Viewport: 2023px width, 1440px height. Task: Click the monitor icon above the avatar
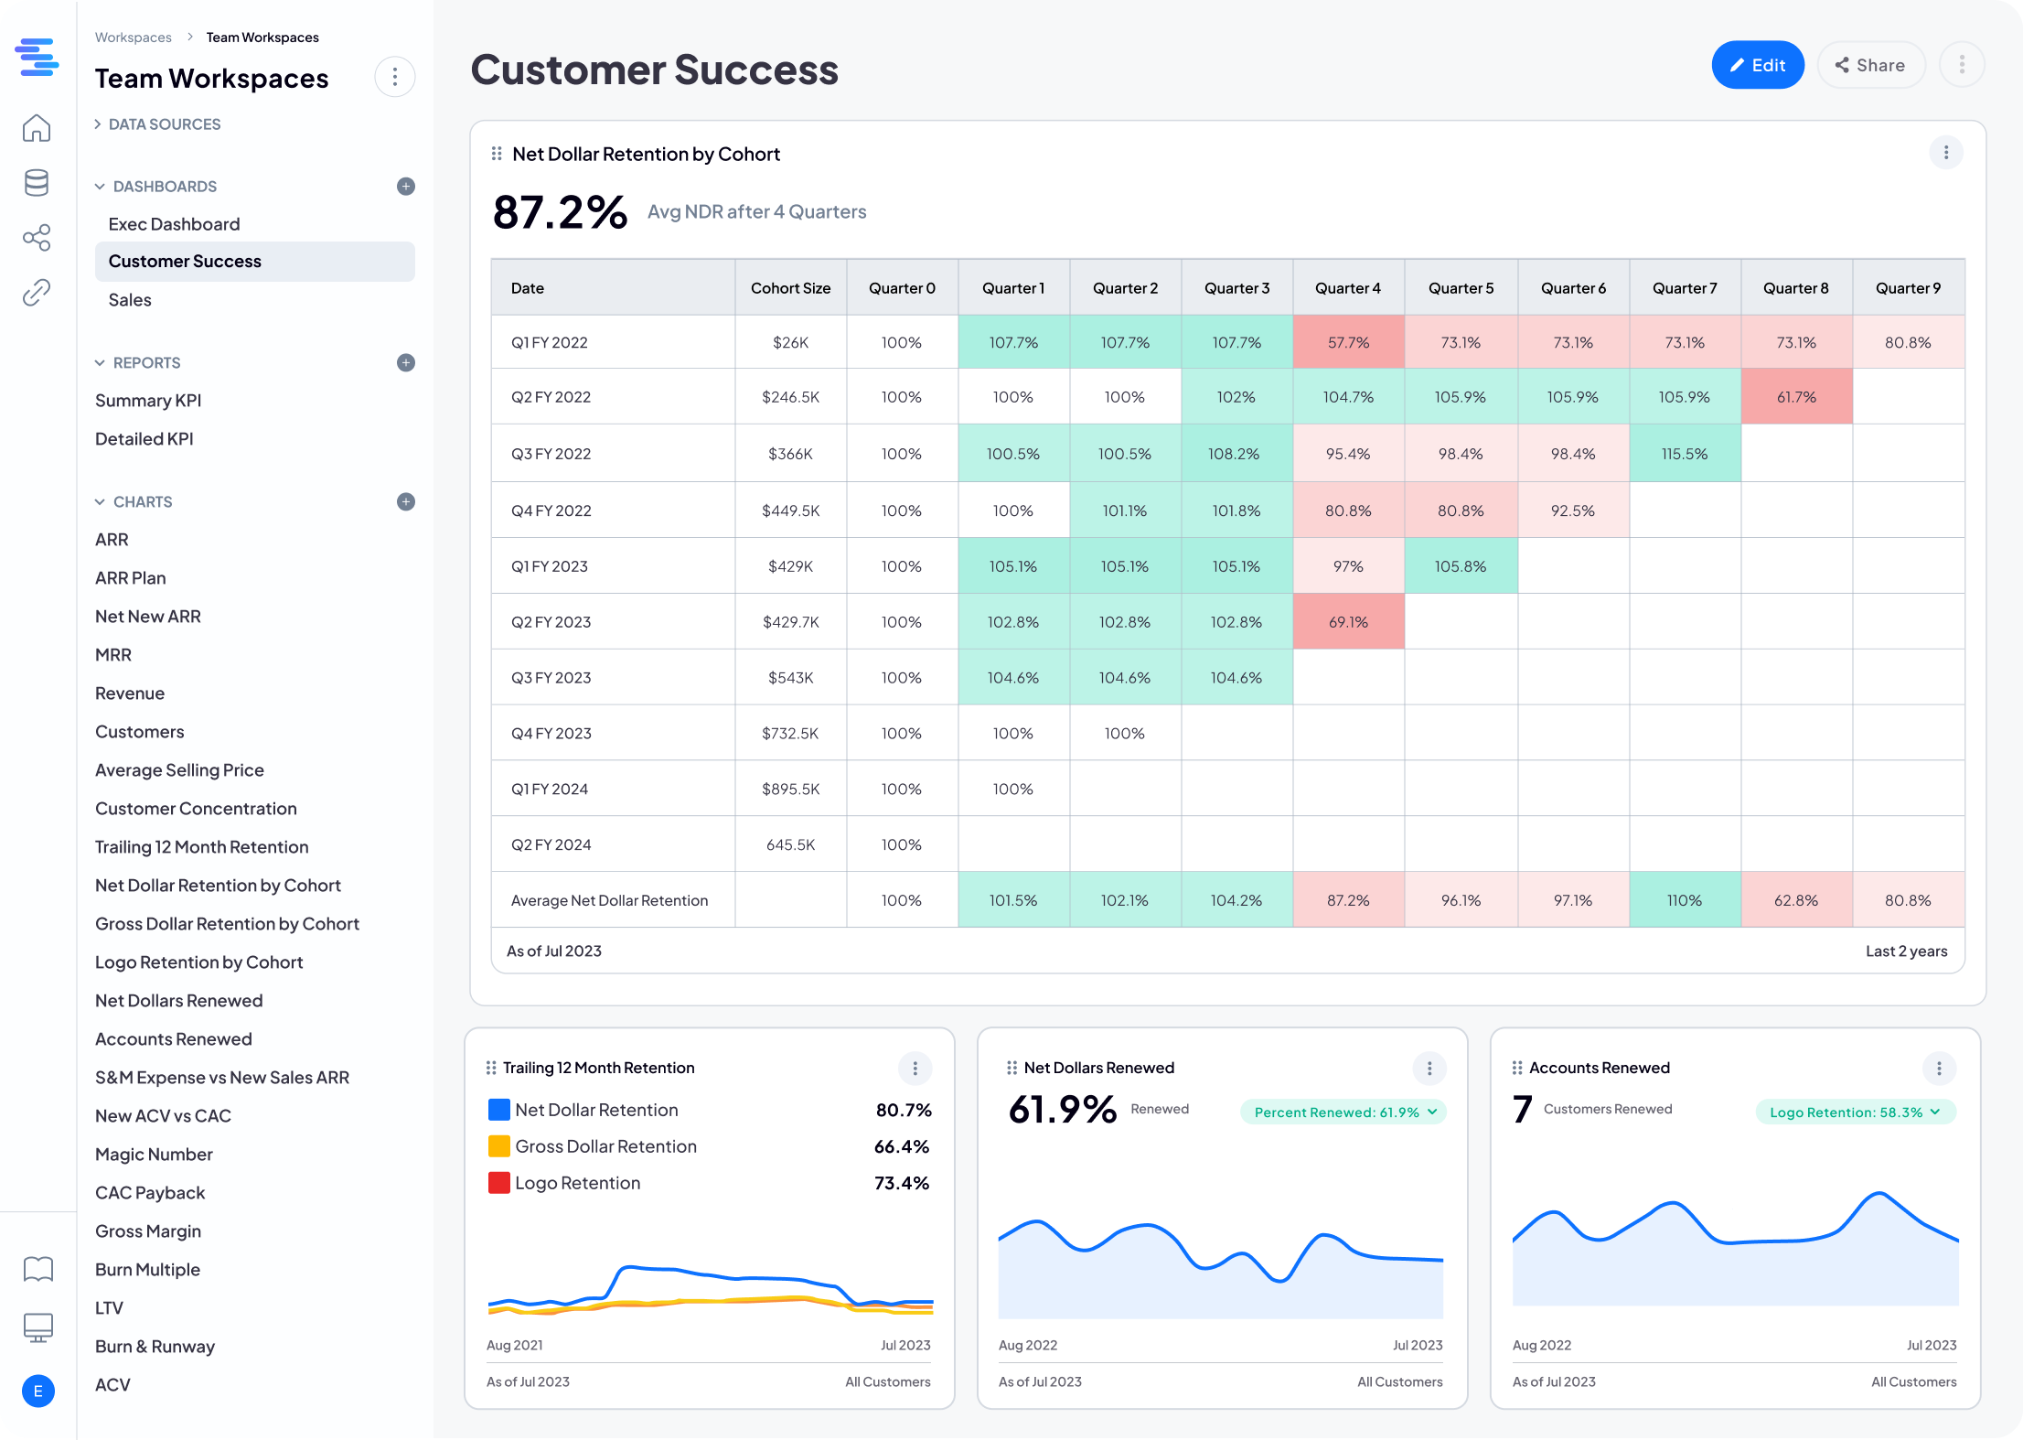click(x=37, y=1327)
